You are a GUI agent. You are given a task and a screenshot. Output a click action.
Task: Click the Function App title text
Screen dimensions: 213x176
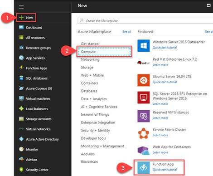[x=163, y=164]
